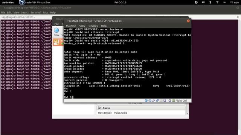Viewport: 241px width, 135px height.
Task: Open the View menu of FreeNAS VM window
Action: (x=82, y=26)
